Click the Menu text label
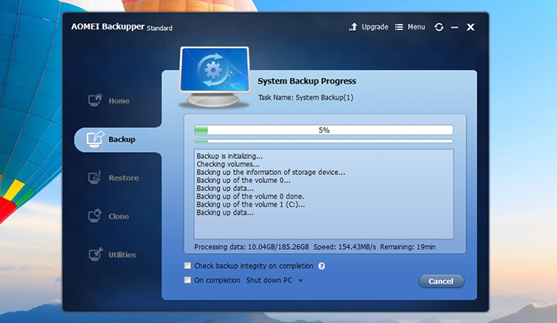The image size is (557, 323). [416, 27]
